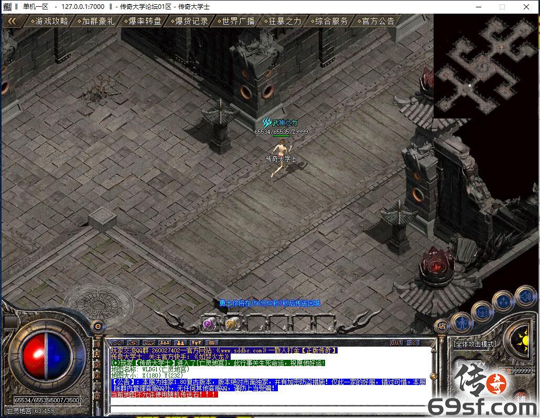
Task: Open the 爆货记录 menu
Action: (x=190, y=22)
